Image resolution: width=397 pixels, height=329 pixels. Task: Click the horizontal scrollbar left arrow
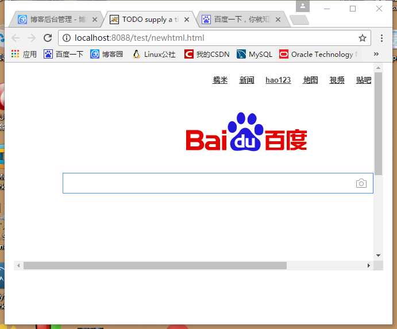(x=18, y=265)
